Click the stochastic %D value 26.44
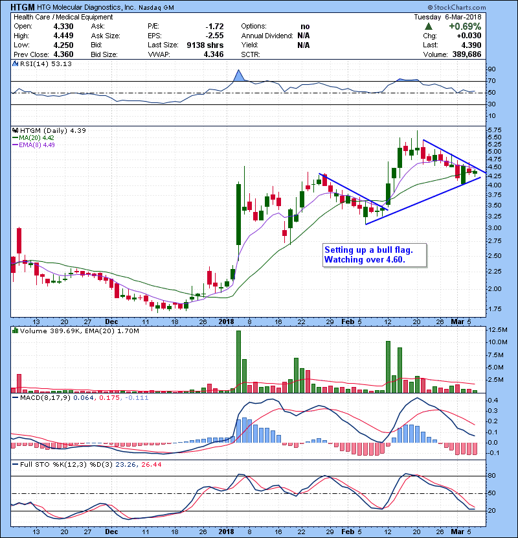 [x=151, y=465]
